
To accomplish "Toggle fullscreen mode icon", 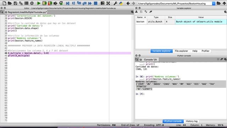I will (108, 3).
